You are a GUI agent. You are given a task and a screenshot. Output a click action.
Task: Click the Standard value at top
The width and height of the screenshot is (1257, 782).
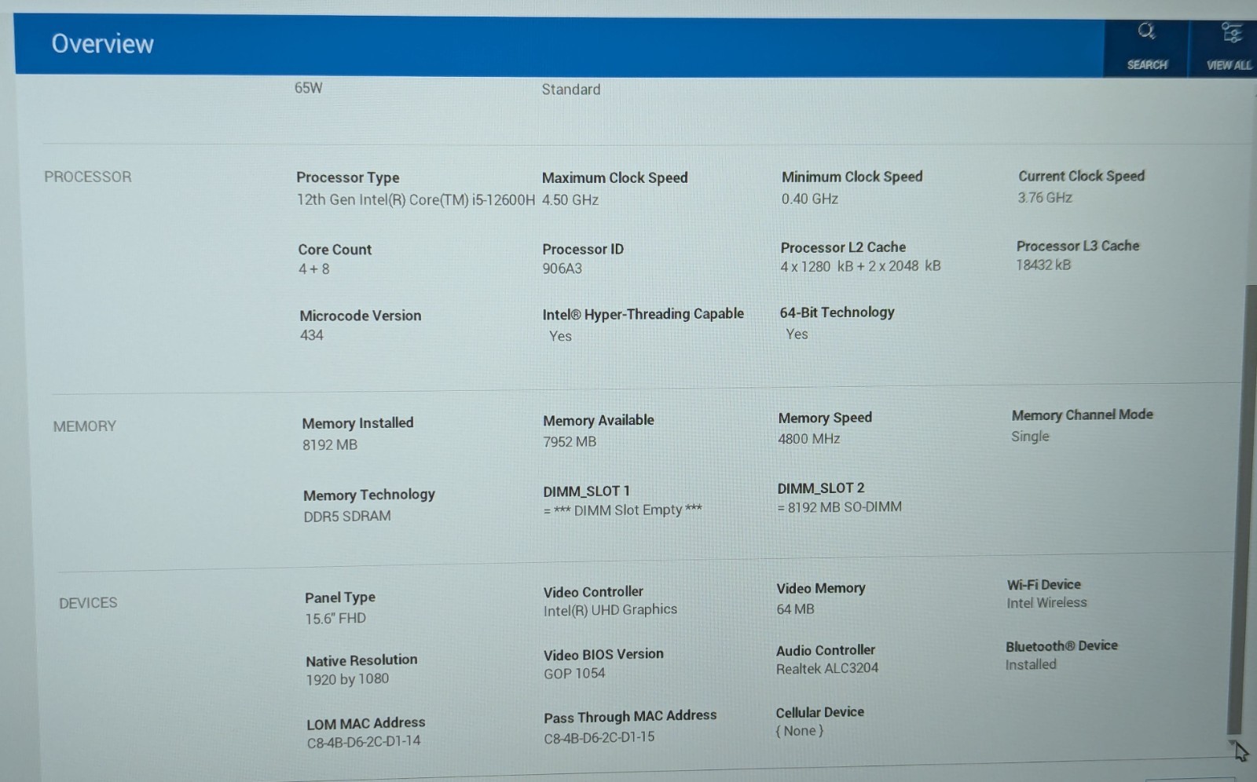tap(570, 90)
